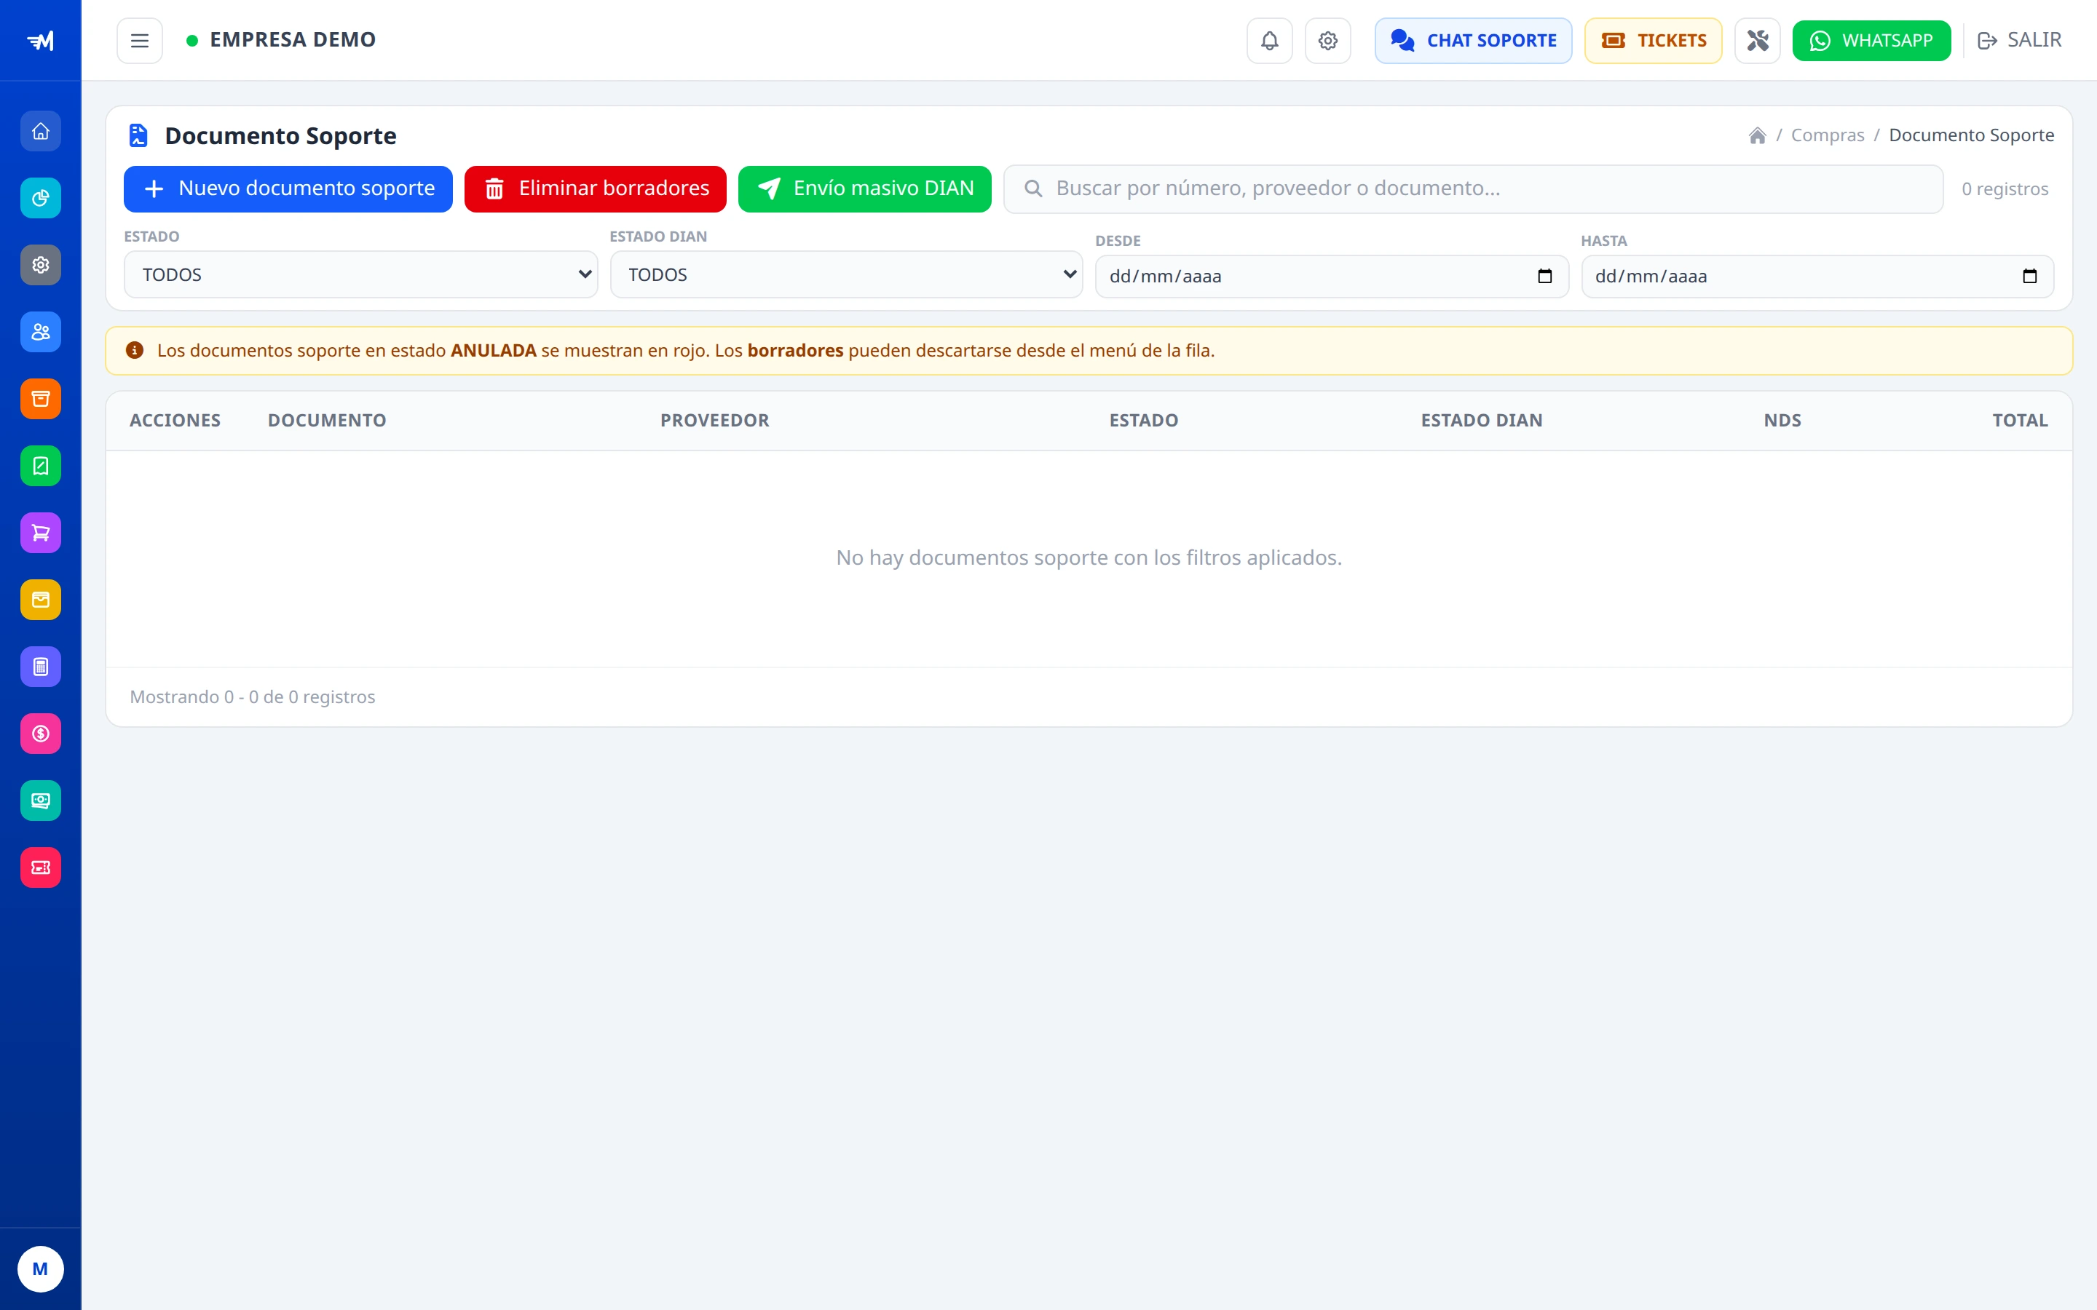Open the TICKETS menu item
Image resolution: width=2097 pixels, height=1310 pixels.
pos(1654,41)
